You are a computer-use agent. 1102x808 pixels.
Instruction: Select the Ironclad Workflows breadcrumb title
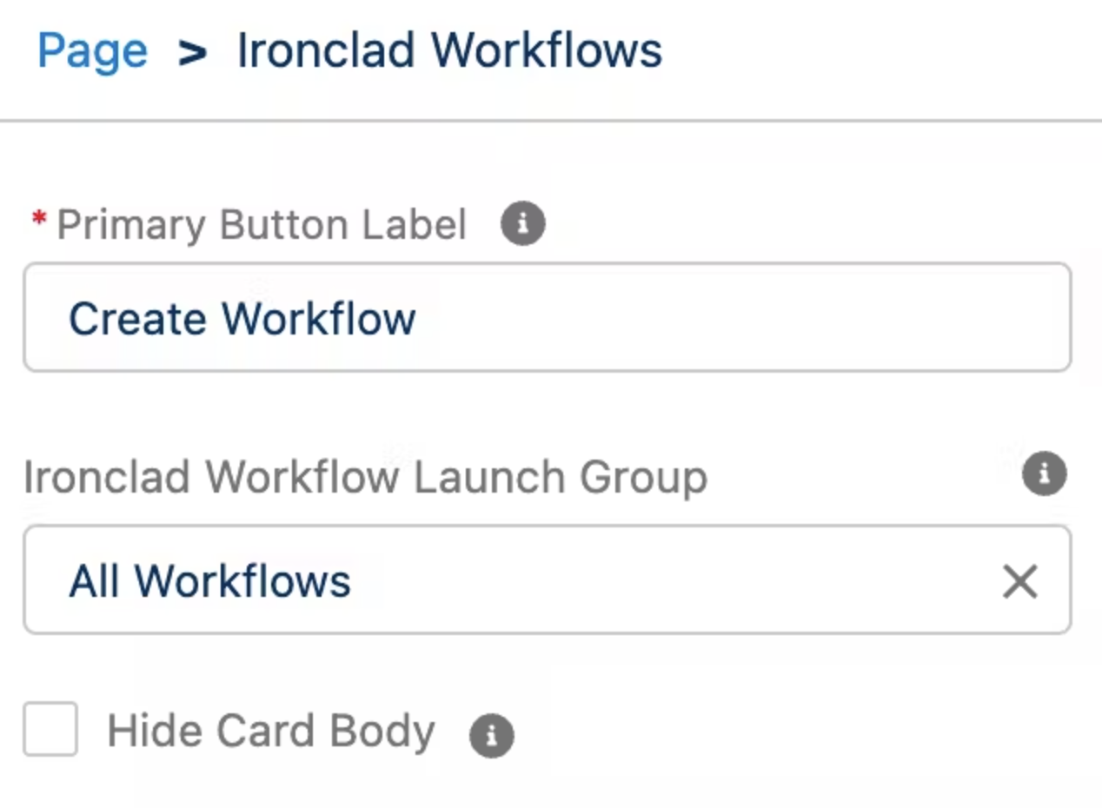pyautogui.click(x=449, y=50)
